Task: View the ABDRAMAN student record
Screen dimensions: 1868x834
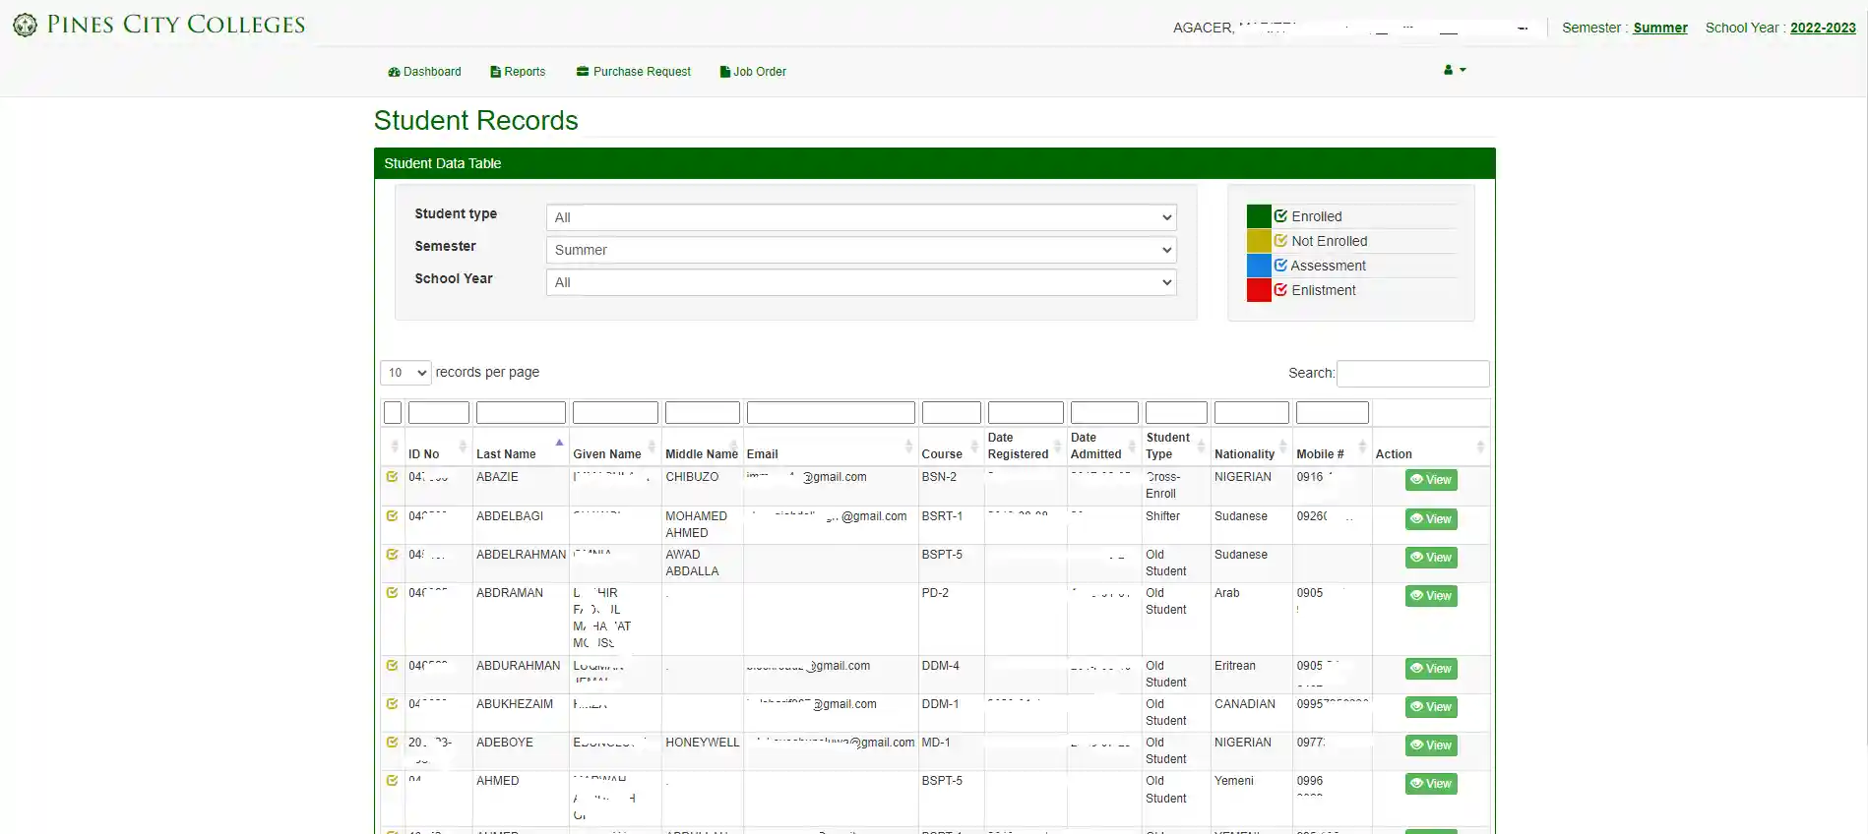Action: pyautogui.click(x=1431, y=596)
